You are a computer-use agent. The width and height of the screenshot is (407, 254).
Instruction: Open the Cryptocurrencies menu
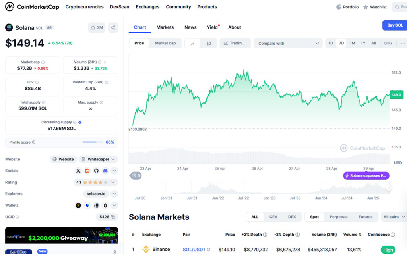[x=84, y=7]
